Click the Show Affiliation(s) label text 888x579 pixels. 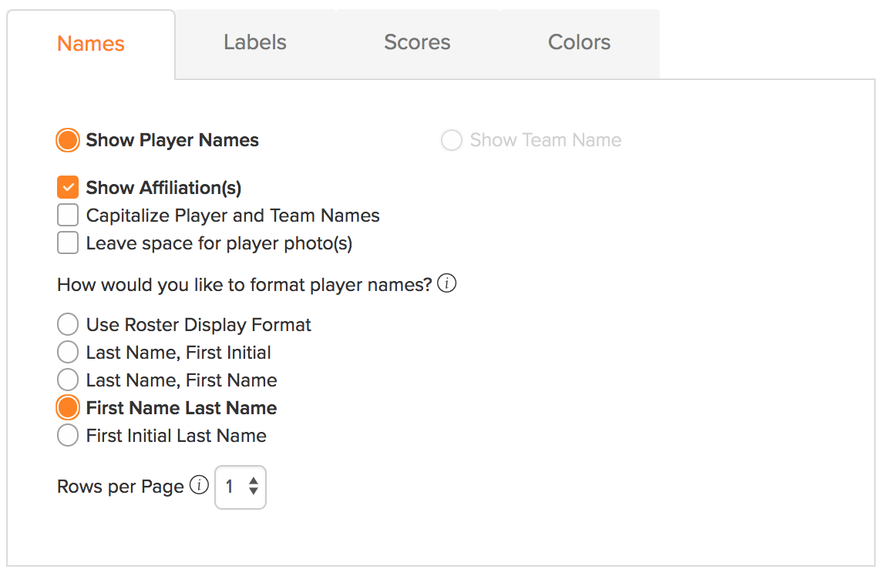tap(163, 188)
